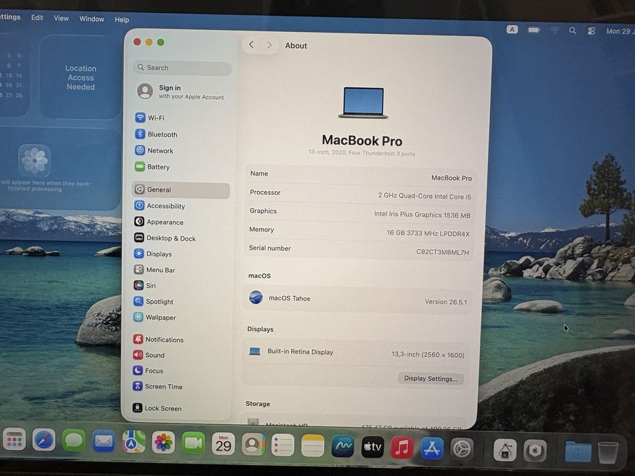Viewport: 635px width, 476px height.
Task: Open Mail from the Dock
Action: coord(103,441)
